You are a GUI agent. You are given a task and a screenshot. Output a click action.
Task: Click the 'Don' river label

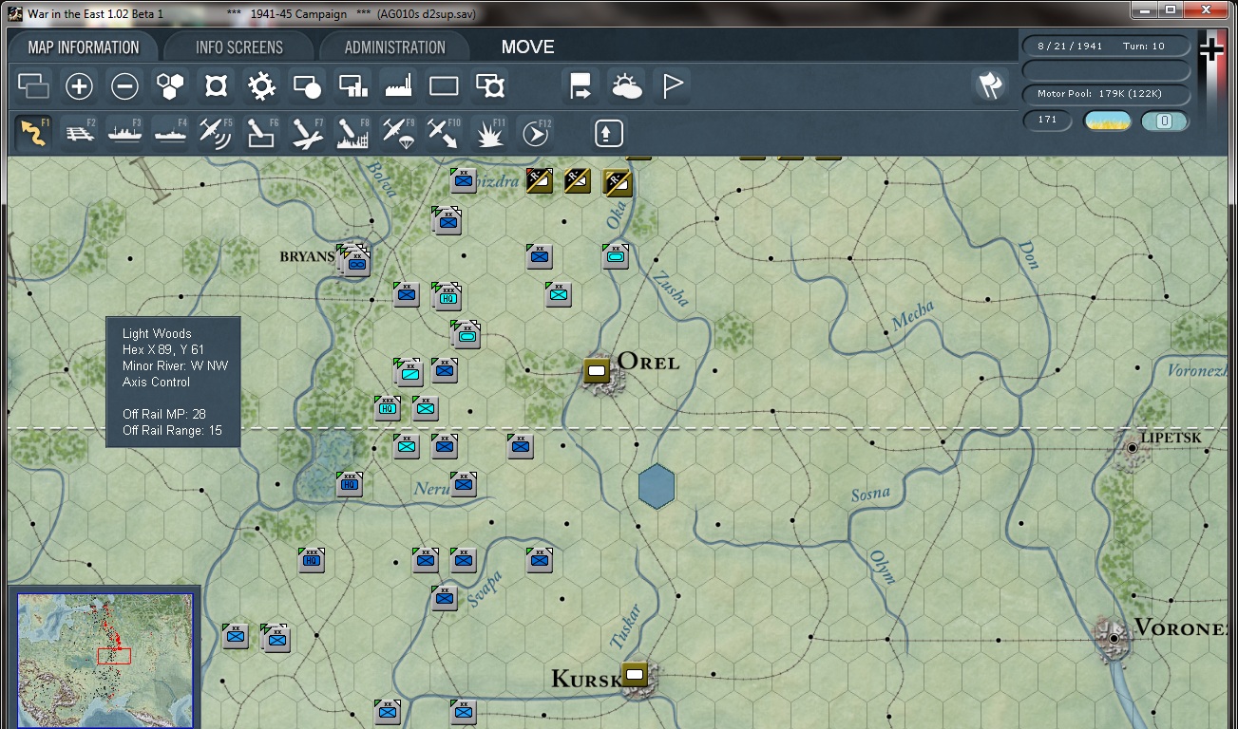click(x=1027, y=253)
